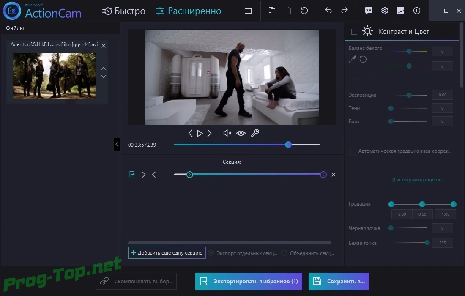Click Добавить еще одну секцию button
The width and height of the screenshot is (465, 296).
(x=167, y=253)
